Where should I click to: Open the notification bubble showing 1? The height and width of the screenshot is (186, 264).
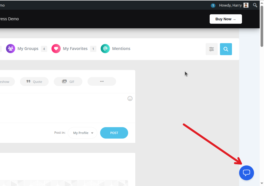click(x=213, y=5)
